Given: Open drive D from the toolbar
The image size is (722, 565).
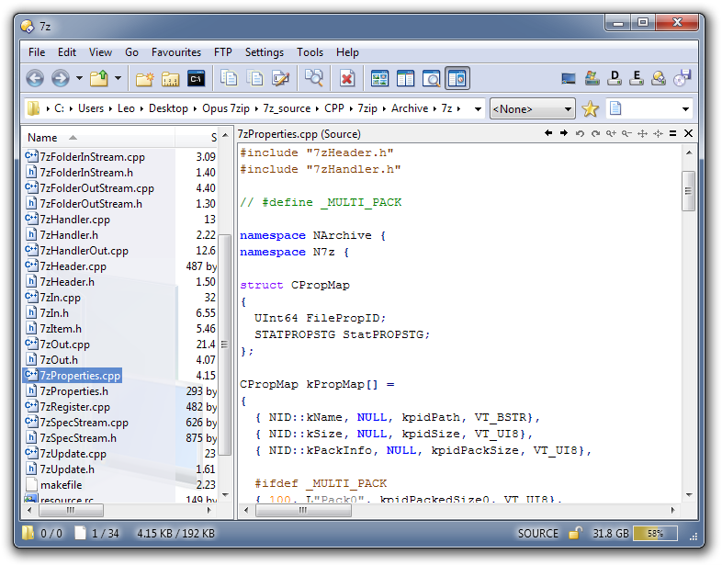Looking at the screenshot, I should [x=615, y=78].
